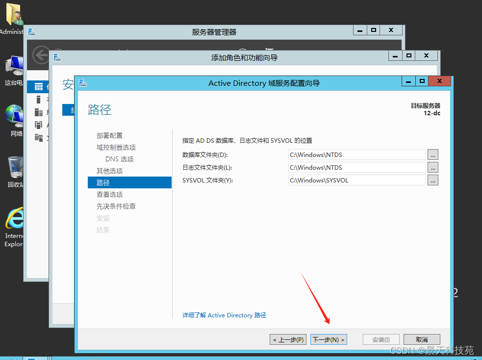Select the local server icon in 服务器管理器 sidebar

coord(38,100)
